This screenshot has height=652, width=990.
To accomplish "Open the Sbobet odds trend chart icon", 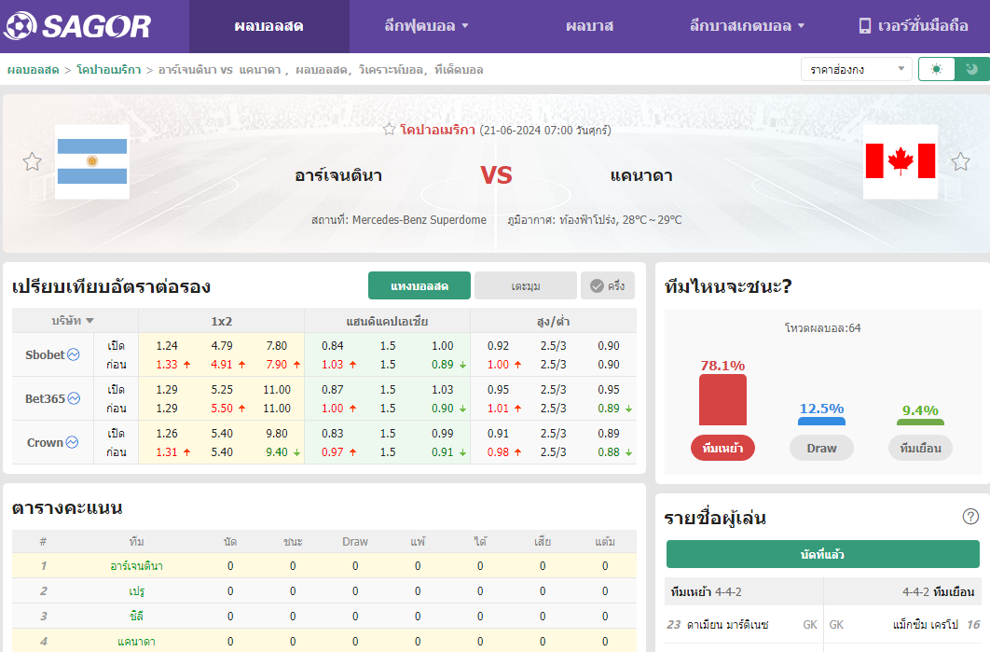I will click(74, 354).
